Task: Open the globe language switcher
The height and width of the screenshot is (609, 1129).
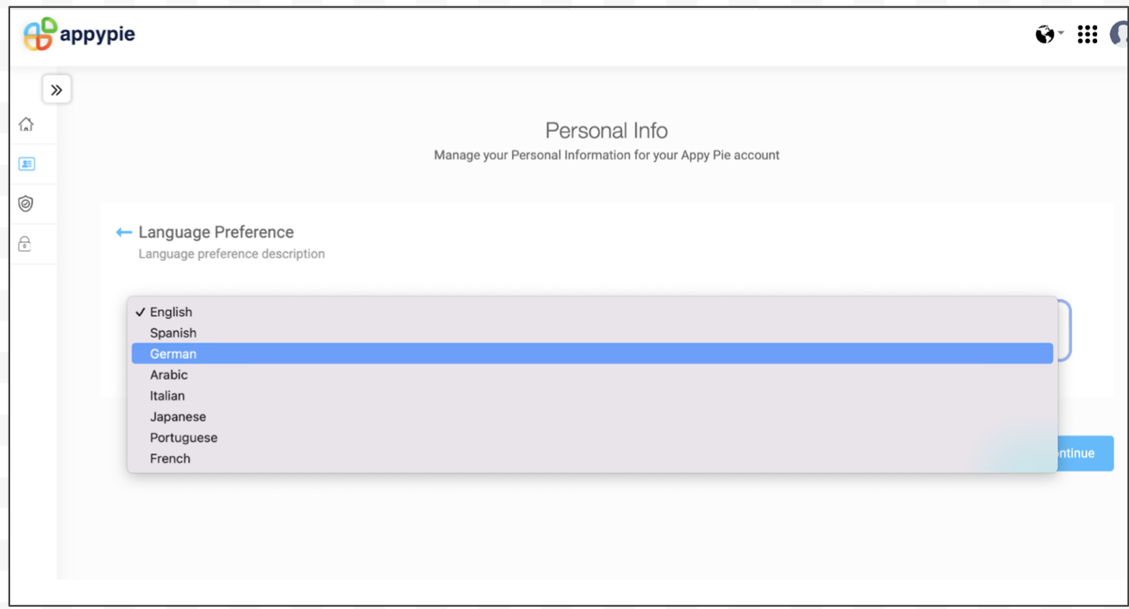Action: point(1048,34)
